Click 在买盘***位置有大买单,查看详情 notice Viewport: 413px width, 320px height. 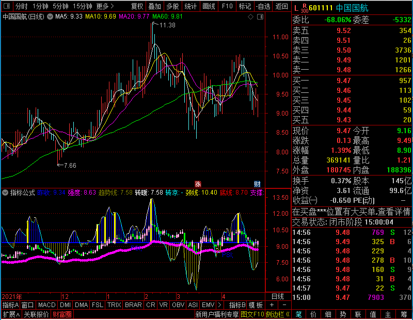352,212
